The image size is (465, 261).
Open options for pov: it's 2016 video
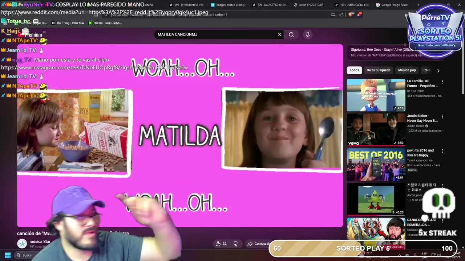click(442, 151)
